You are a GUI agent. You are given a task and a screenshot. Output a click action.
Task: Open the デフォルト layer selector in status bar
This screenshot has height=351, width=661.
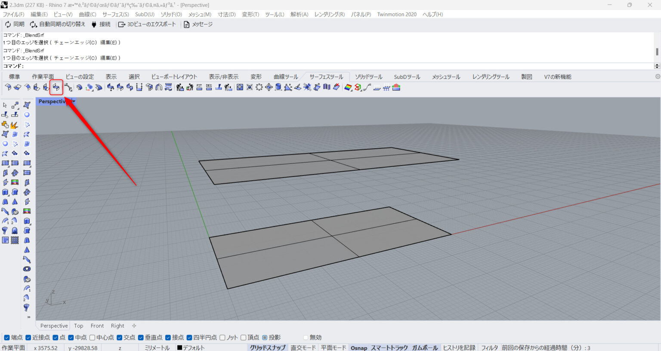tap(191, 348)
